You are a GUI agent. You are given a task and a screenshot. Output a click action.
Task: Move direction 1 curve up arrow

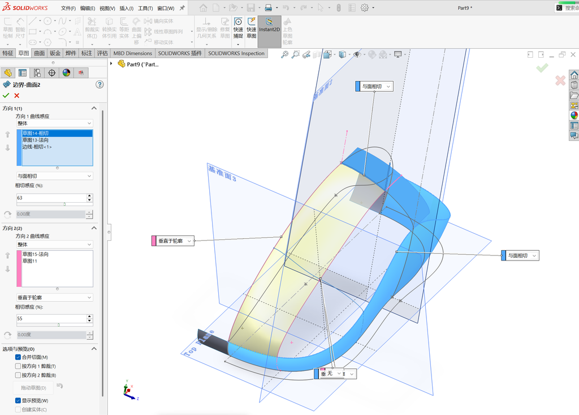pos(7,135)
